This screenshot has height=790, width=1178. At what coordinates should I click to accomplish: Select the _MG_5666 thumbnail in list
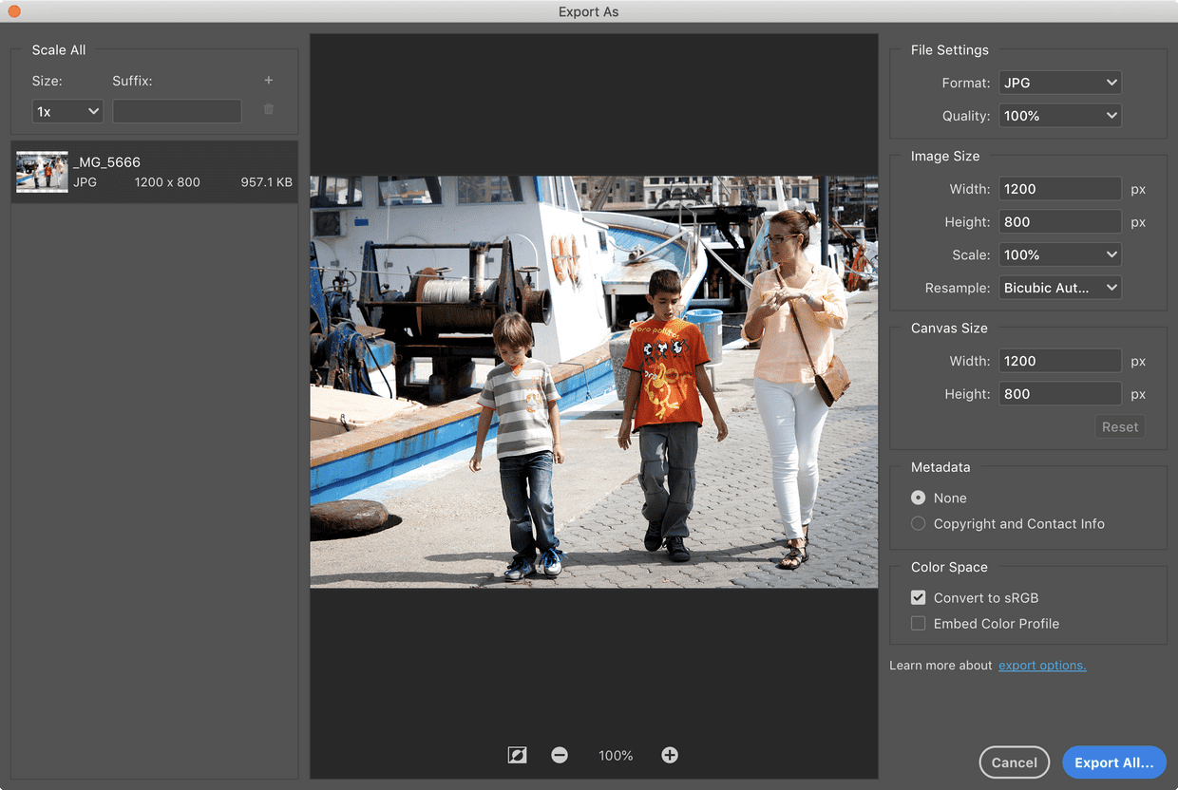(42, 172)
